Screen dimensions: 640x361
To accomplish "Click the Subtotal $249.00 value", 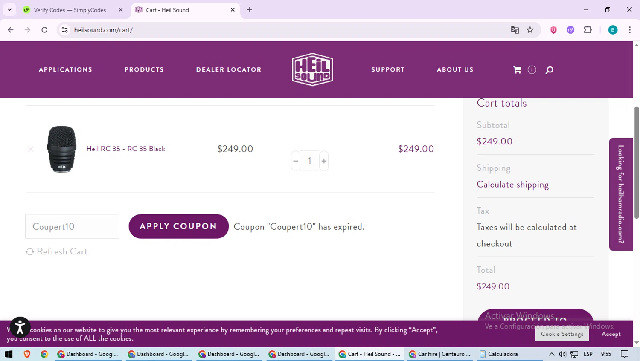I will coord(495,142).
